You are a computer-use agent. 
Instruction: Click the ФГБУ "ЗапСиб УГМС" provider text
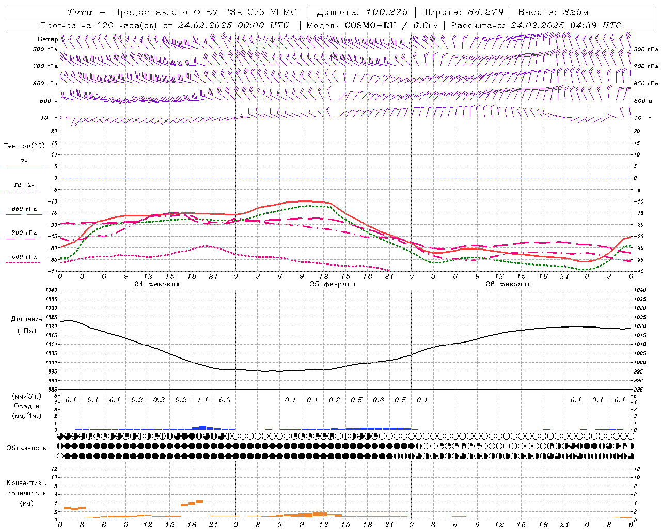point(247,12)
